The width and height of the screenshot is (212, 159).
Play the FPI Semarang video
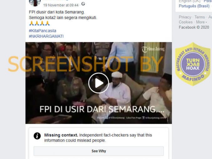pos(98,83)
